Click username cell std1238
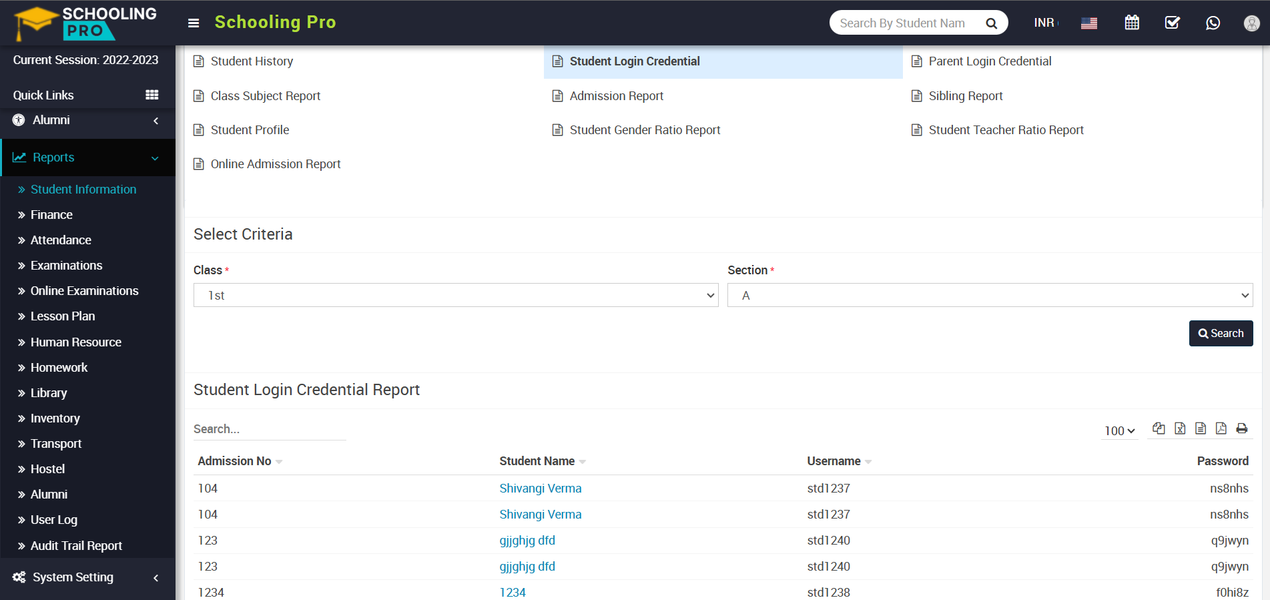Image resolution: width=1270 pixels, height=600 pixels. (828, 593)
